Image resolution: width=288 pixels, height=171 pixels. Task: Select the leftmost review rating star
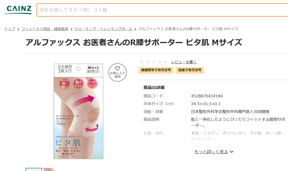tap(141, 62)
